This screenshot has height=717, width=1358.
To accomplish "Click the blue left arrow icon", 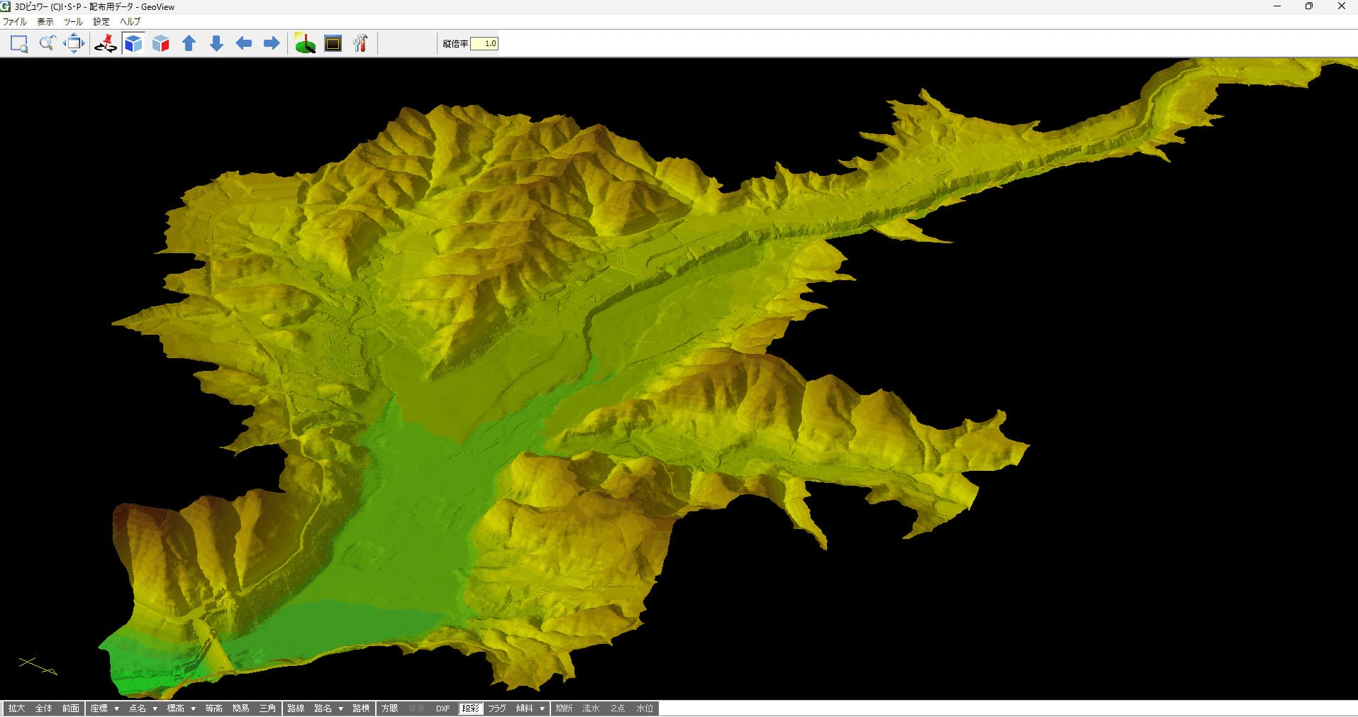I will [x=244, y=44].
